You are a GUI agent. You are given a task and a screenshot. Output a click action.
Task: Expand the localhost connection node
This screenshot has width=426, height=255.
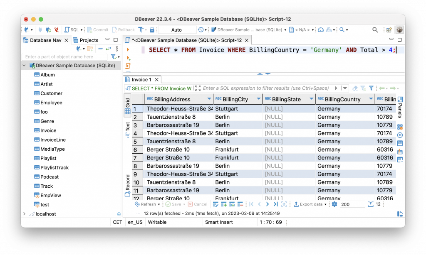tap(24, 214)
